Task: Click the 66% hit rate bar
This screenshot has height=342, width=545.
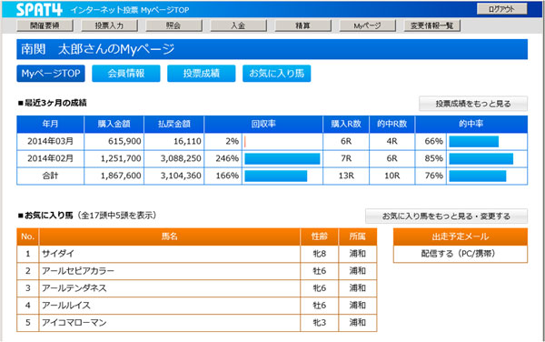Action: click(474, 141)
